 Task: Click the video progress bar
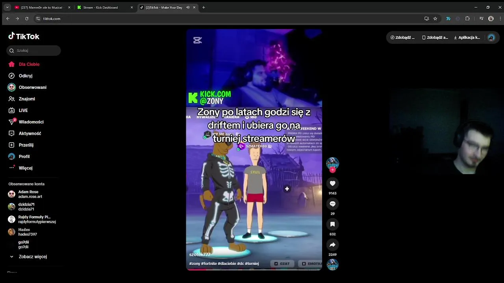(254, 269)
